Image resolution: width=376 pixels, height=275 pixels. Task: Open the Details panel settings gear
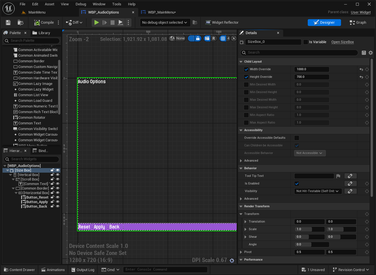click(371, 53)
